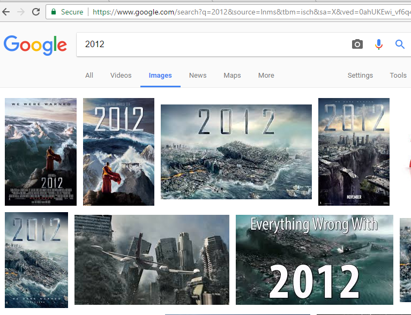Open monk poster with large 2012 title
Image resolution: width=411 pixels, height=315 pixels.
point(118,152)
